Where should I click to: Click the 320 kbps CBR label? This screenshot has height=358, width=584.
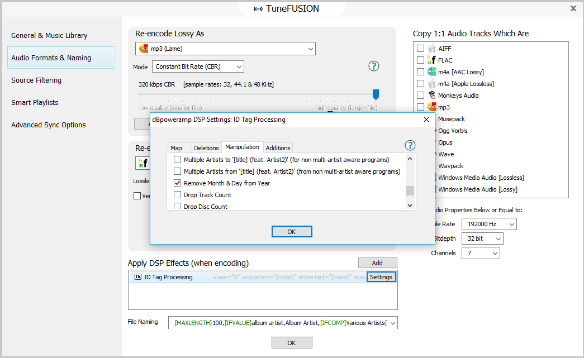coord(156,84)
